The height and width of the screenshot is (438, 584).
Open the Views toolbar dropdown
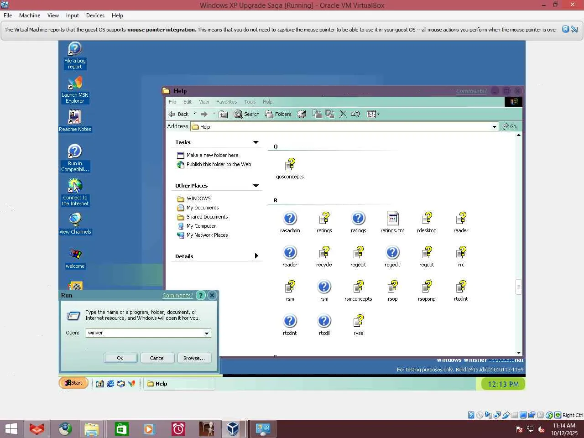[x=373, y=114]
